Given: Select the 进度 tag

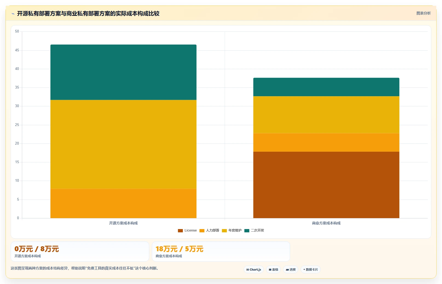Looking at the screenshot, I should pyautogui.click(x=291, y=270).
